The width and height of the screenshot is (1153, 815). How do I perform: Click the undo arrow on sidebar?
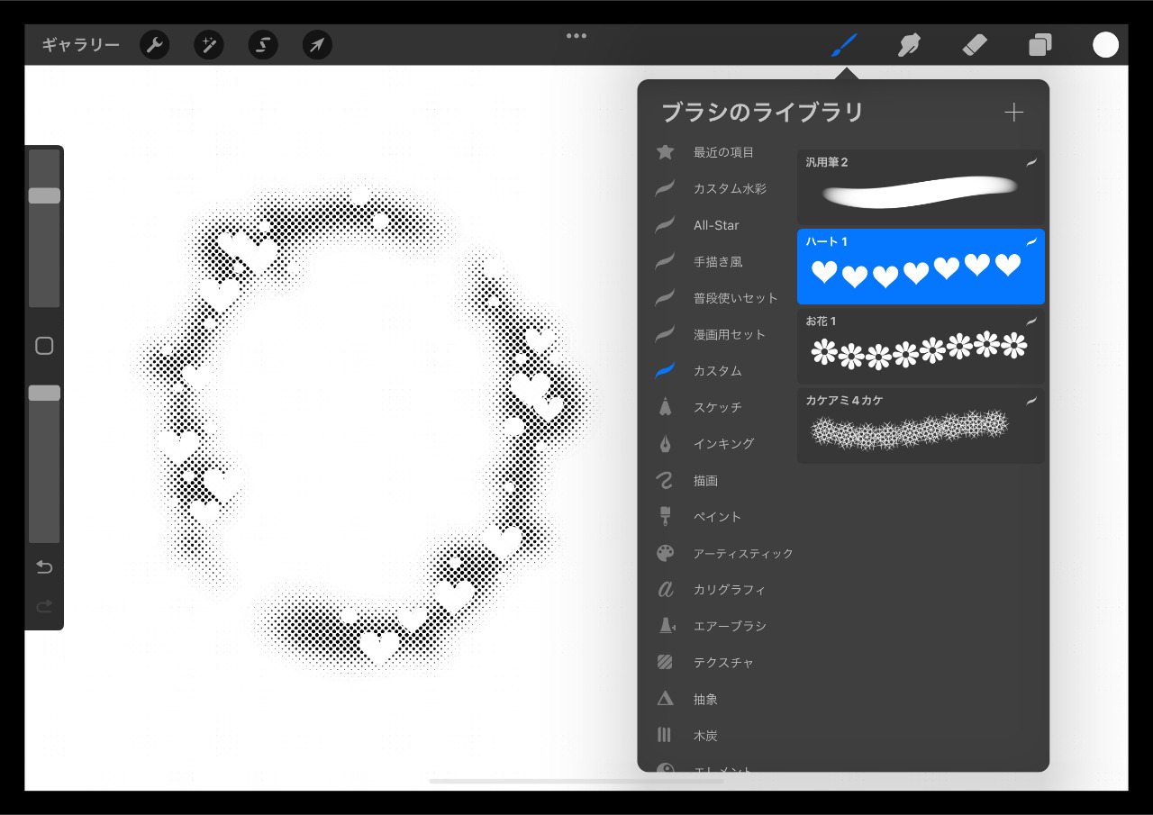pos(44,566)
